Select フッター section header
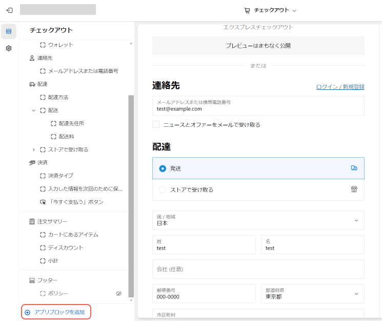Viewport: 382px width, 321px height. [x=47, y=280]
